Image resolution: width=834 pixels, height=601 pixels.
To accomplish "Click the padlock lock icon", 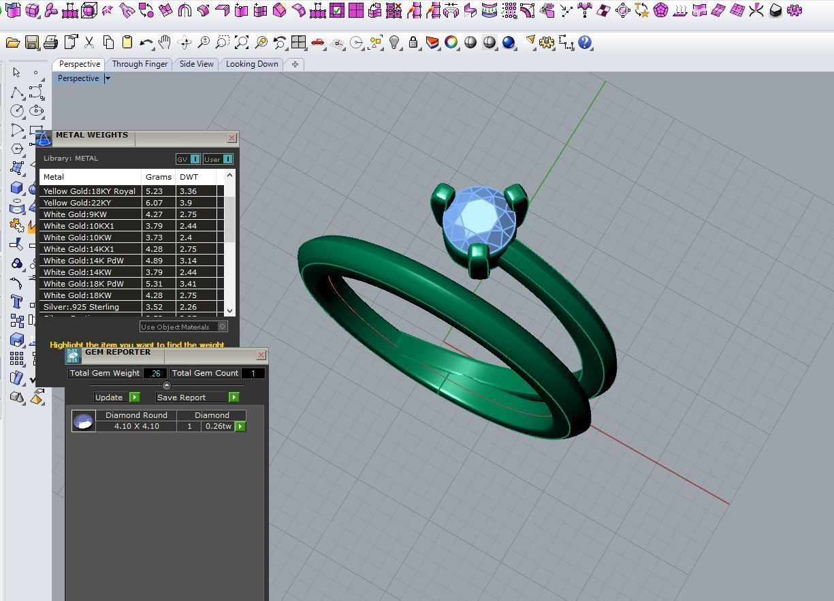I will coord(413,43).
